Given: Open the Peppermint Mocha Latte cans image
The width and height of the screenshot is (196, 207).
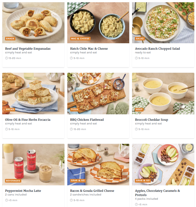Looking at the screenshot, I should pyautogui.click(x=33, y=165).
